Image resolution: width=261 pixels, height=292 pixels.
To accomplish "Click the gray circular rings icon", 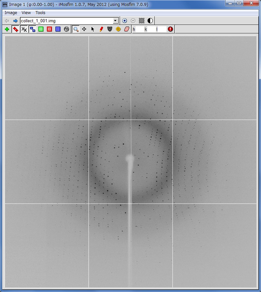I will 67,29.
